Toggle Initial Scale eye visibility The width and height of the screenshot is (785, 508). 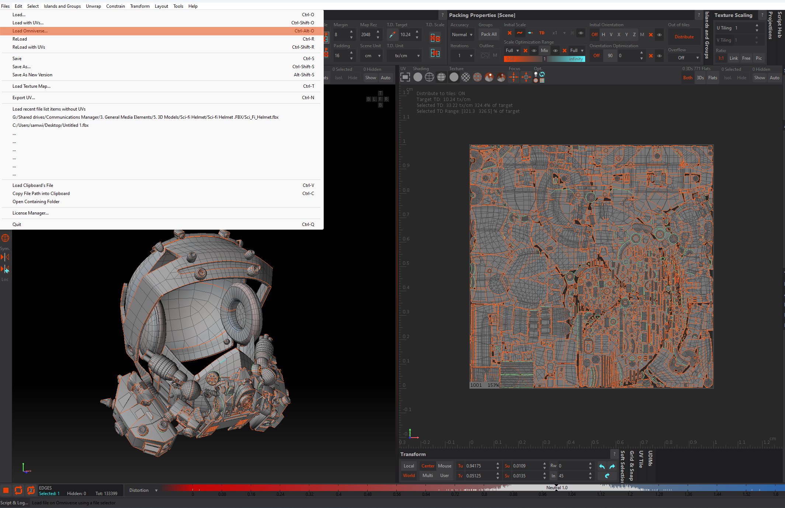pos(581,33)
